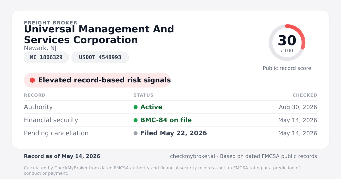Select the MC 1806329 badge
This screenshot has height=179, width=341.
(x=46, y=57)
